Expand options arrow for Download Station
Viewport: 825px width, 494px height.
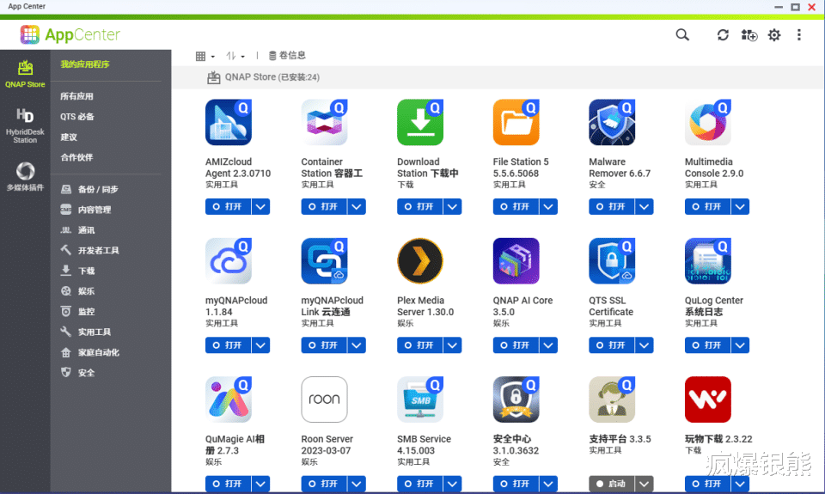tap(453, 207)
